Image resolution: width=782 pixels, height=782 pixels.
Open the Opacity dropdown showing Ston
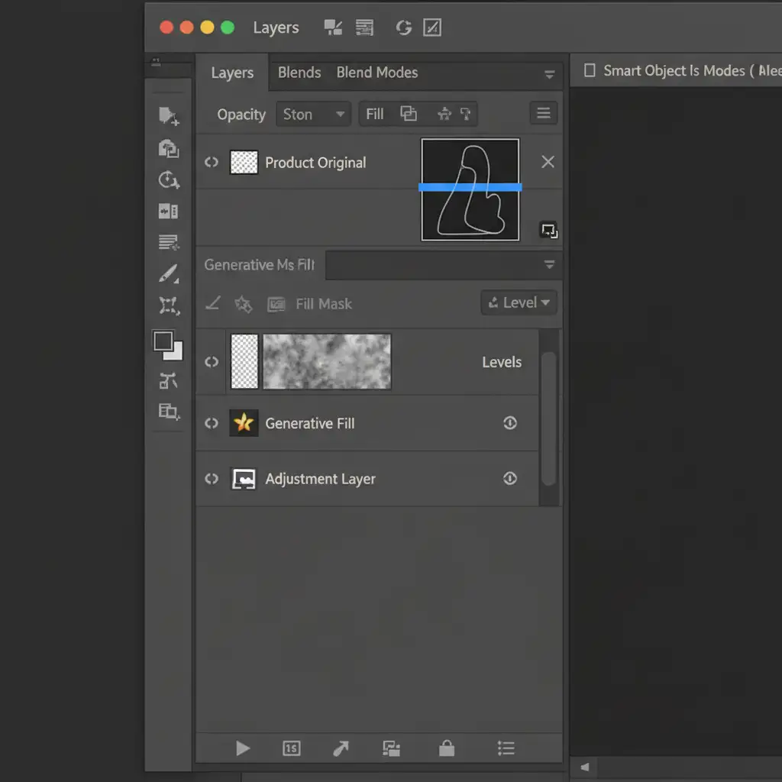[313, 115]
